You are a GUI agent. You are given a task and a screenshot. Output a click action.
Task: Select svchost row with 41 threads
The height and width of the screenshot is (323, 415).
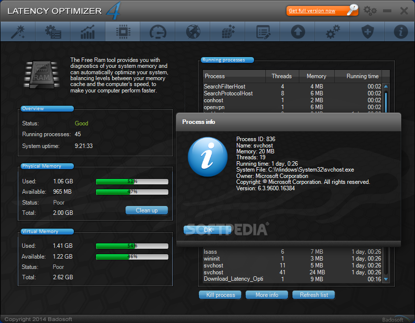coord(292,272)
